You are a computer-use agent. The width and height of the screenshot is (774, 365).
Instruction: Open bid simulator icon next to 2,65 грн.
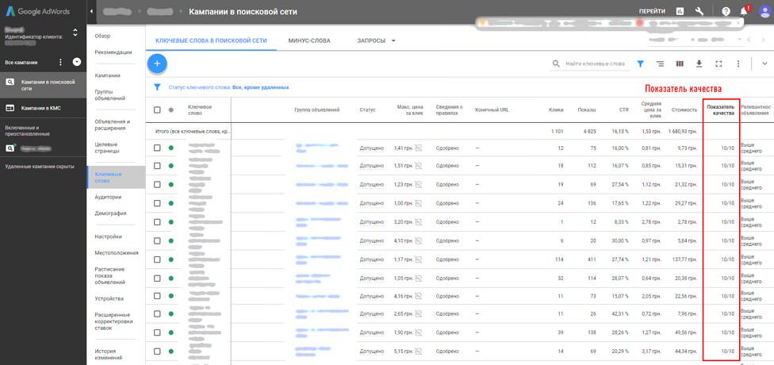tap(418, 313)
